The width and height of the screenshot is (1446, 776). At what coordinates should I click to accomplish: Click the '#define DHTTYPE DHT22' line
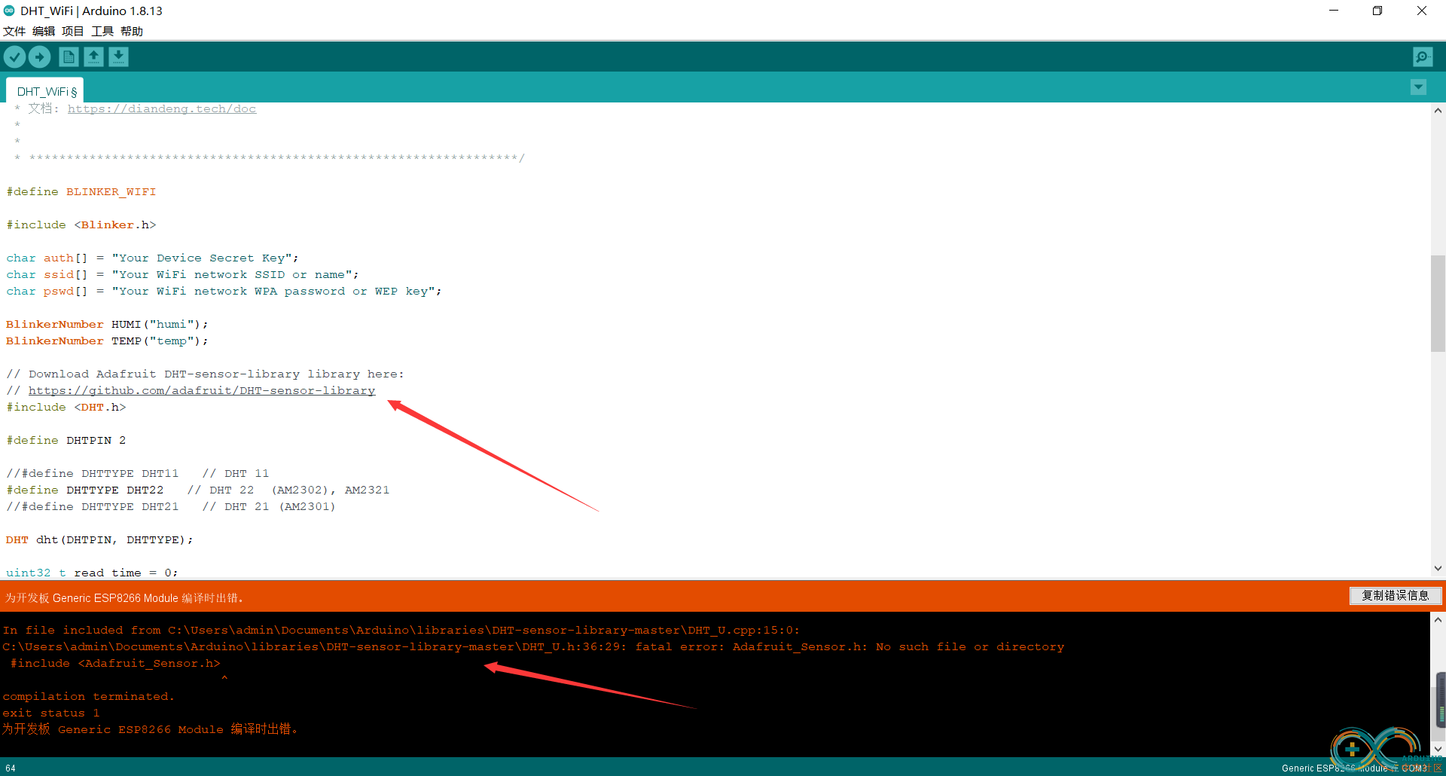point(198,490)
